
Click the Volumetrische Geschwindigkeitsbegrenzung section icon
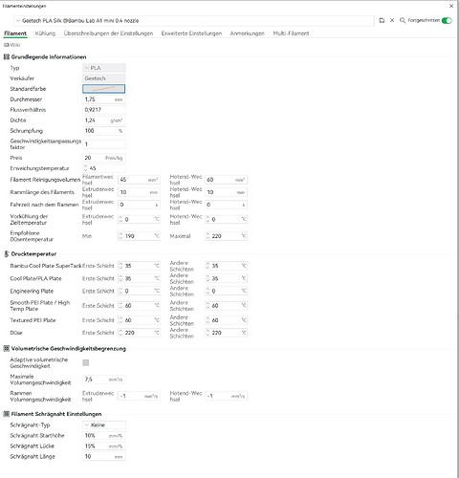pyautogui.click(x=7, y=349)
